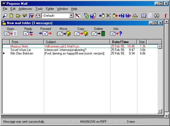
Task: Click the printer icon in main toolbar
Action: 135,16
